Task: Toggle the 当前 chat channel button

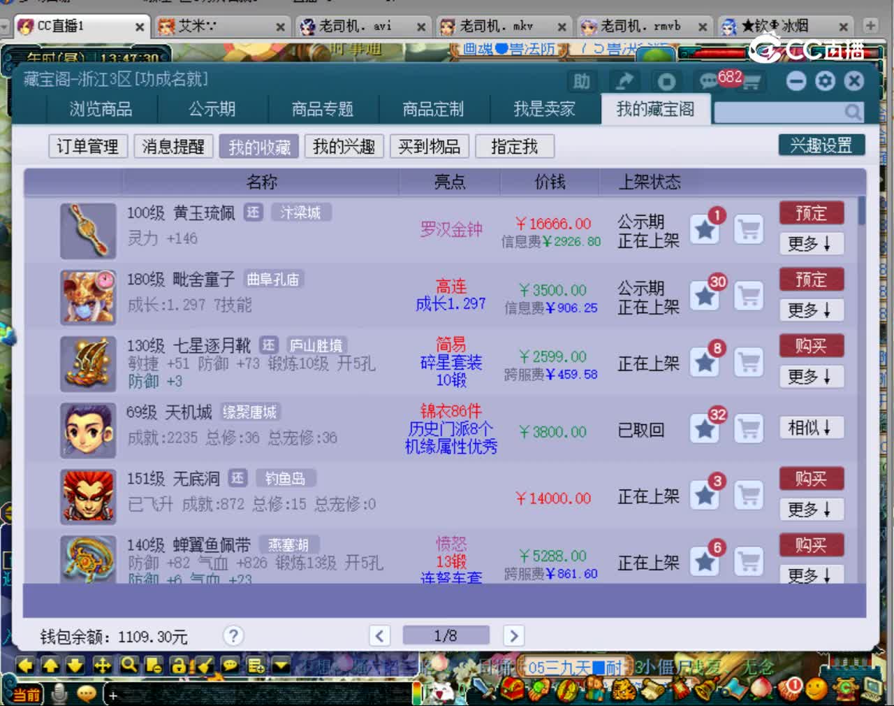Action: (27, 694)
